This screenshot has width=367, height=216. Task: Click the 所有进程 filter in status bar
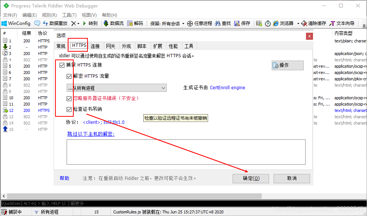point(47,212)
